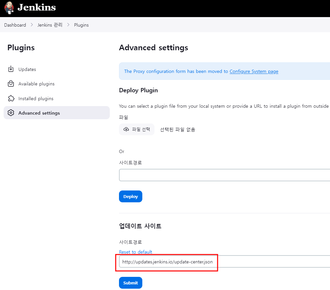
Task: Follow the Configure System page link
Action: click(254, 71)
